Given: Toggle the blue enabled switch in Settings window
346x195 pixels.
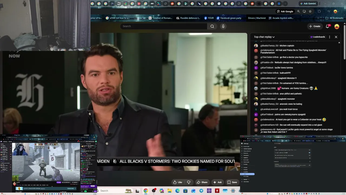Looking at the screenshot, I should coord(310,152).
